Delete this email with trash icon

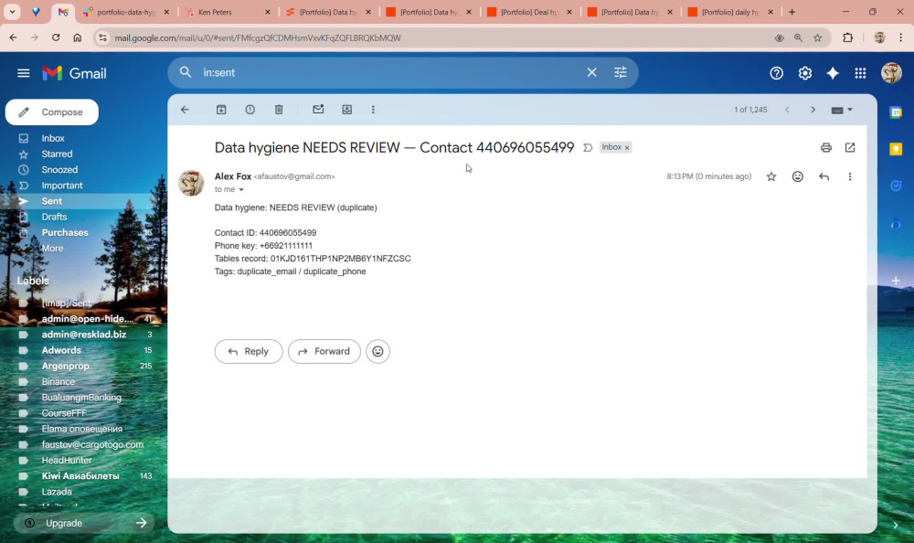(279, 110)
